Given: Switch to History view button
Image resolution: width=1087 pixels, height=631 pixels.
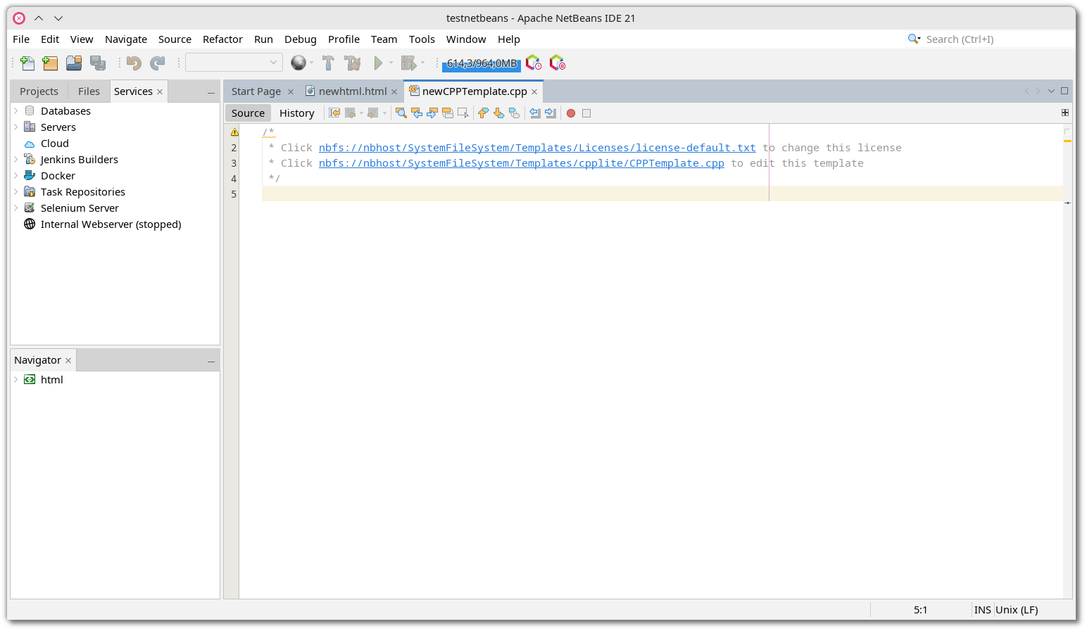Looking at the screenshot, I should click(x=297, y=113).
